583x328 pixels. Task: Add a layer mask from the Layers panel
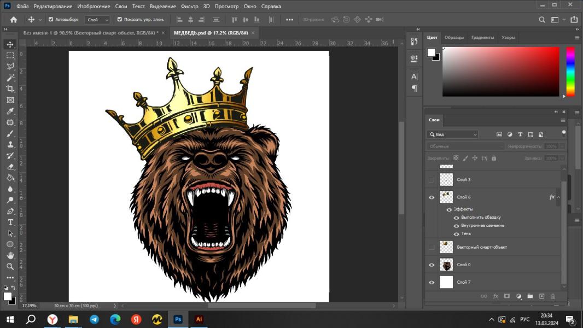coord(507,296)
